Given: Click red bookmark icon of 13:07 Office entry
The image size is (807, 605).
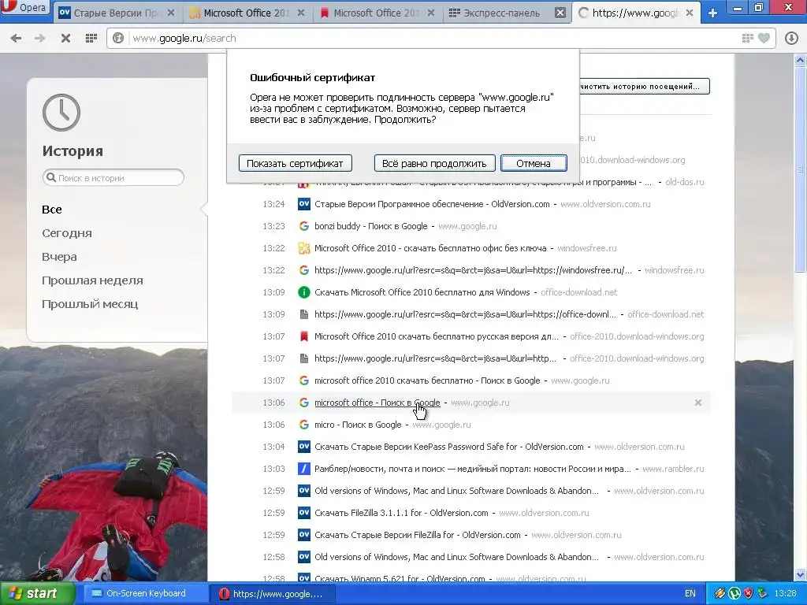Looking at the screenshot, I should 304,336.
